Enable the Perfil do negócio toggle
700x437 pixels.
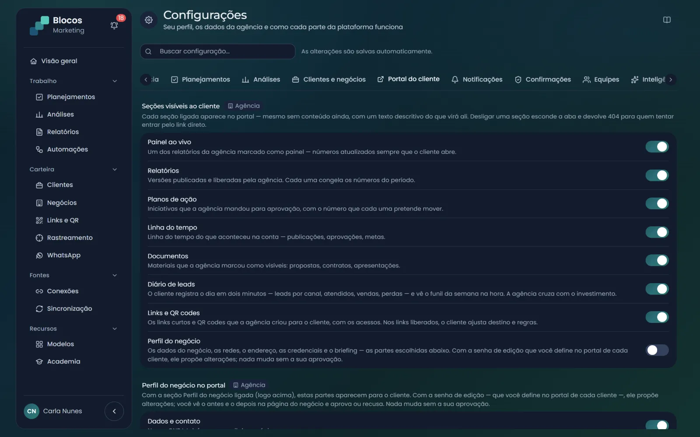pos(657,350)
